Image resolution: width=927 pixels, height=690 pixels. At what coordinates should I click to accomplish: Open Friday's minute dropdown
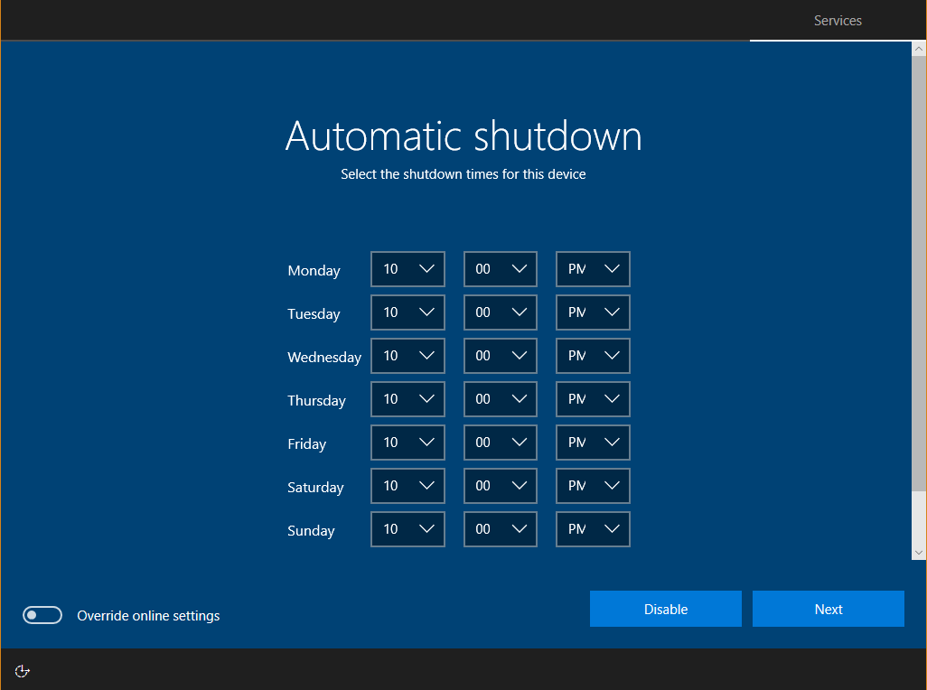pos(500,443)
